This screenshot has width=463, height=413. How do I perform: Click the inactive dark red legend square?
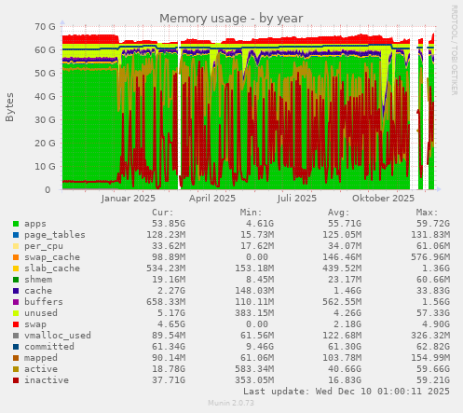click(x=16, y=380)
